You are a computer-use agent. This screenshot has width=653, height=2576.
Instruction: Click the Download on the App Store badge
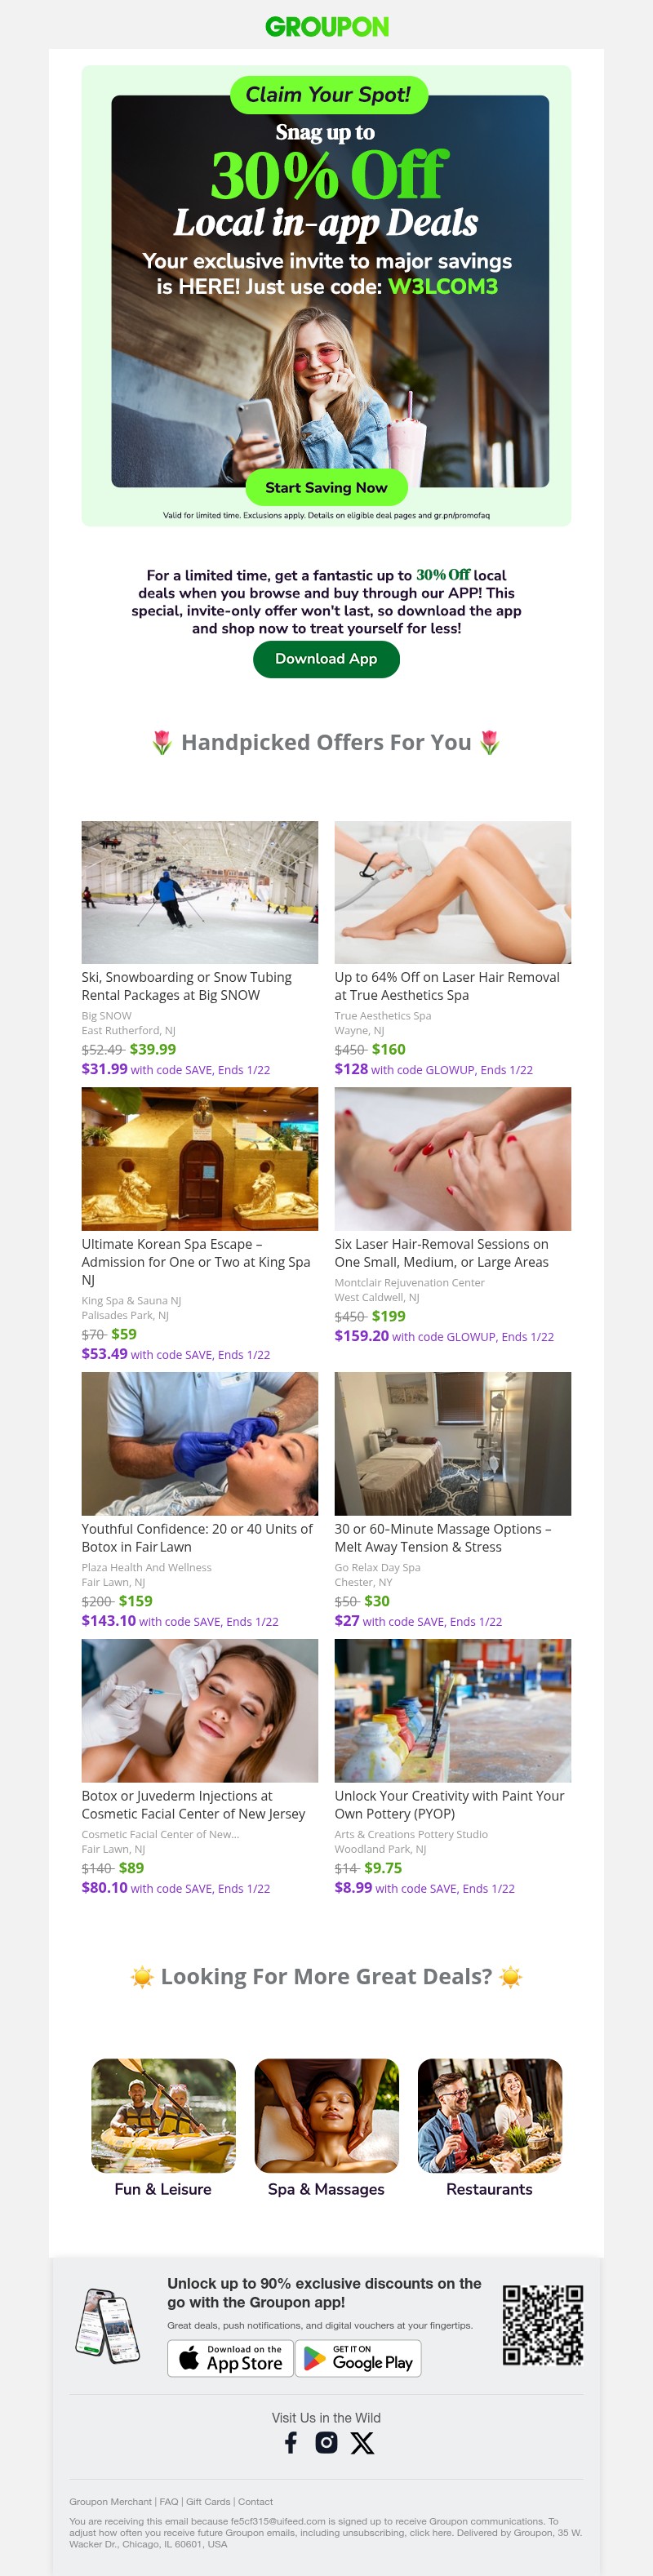pyautogui.click(x=230, y=2359)
